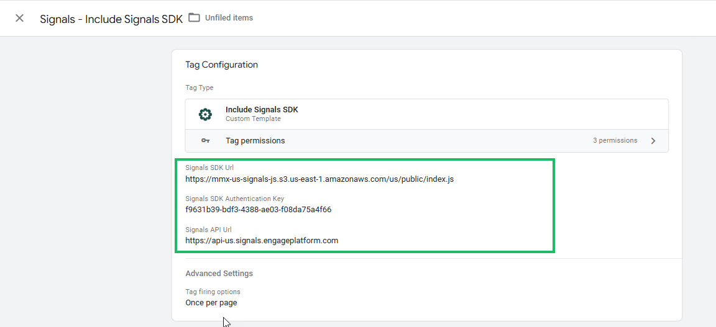Image resolution: width=716 pixels, height=327 pixels.
Task: Select the Signals SDK Authentication Key value
Action: (x=258, y=210)
